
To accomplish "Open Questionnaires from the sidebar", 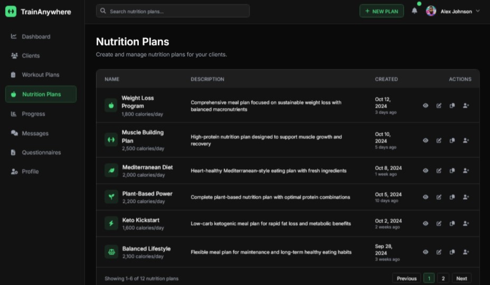I will click(x=41, y=152).
